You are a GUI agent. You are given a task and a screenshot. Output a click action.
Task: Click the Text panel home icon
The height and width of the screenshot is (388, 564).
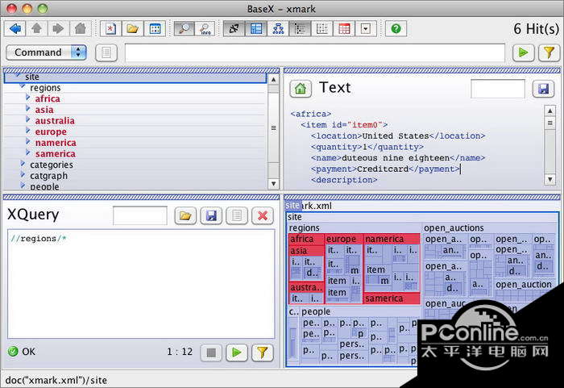301,89
